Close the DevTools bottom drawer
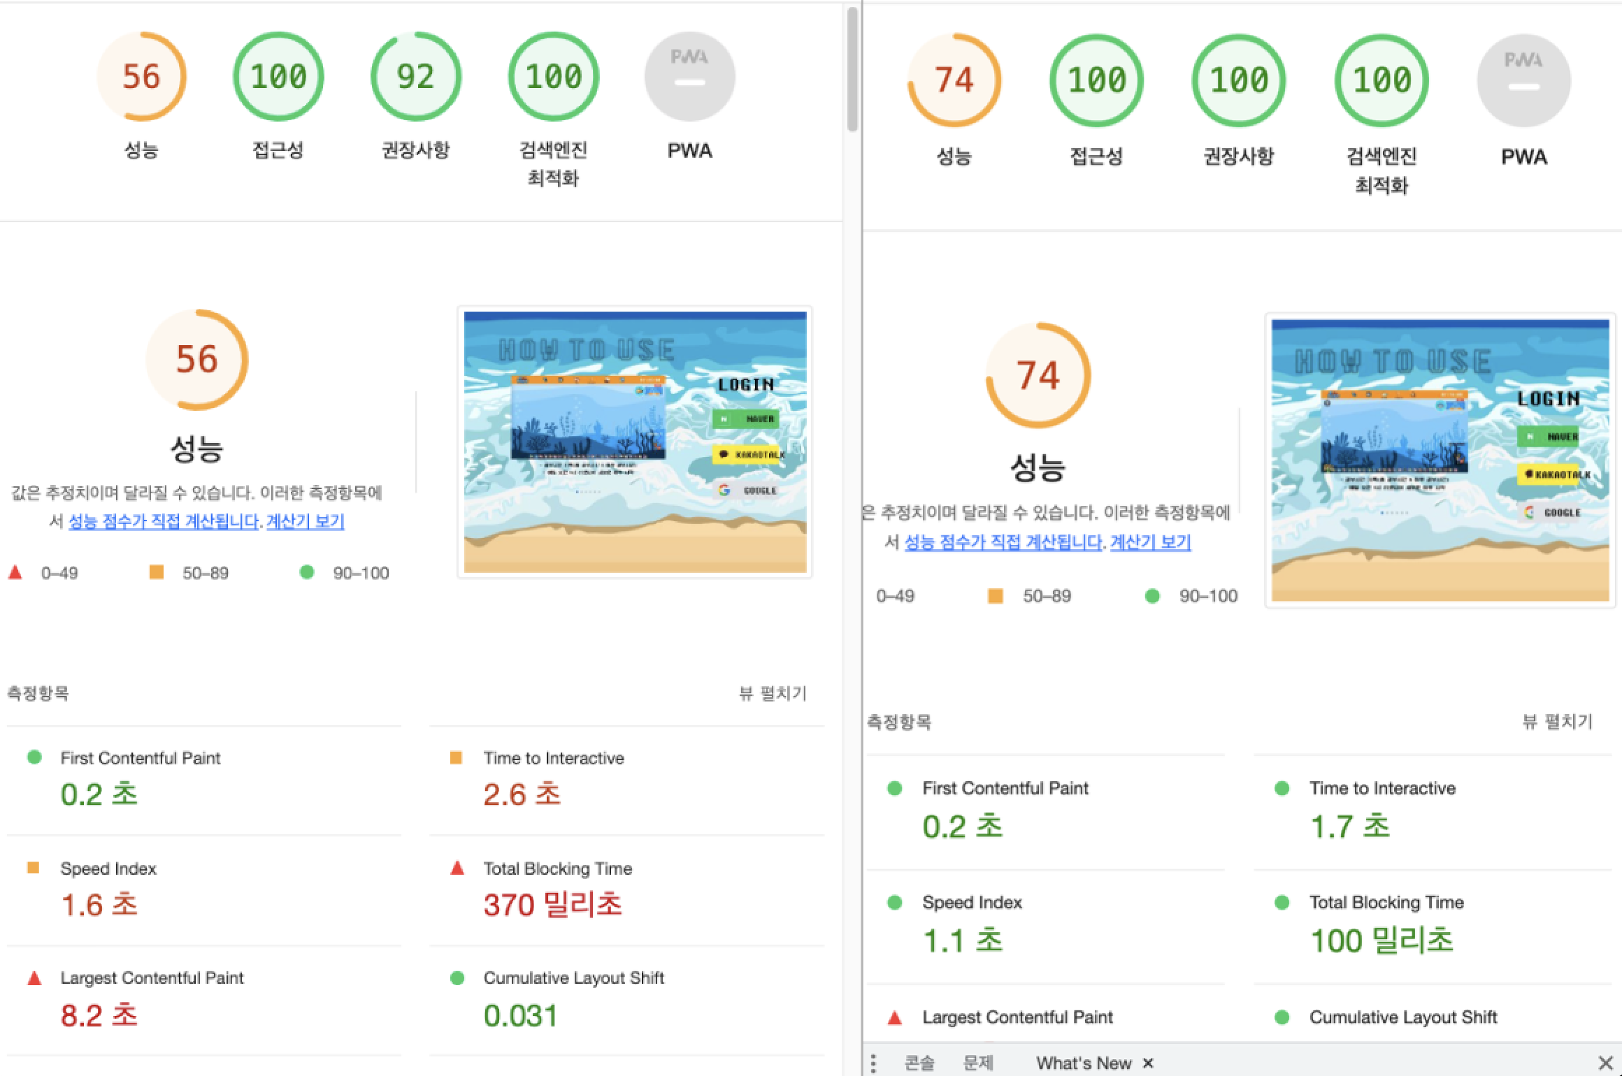 coord(1605,1063)
